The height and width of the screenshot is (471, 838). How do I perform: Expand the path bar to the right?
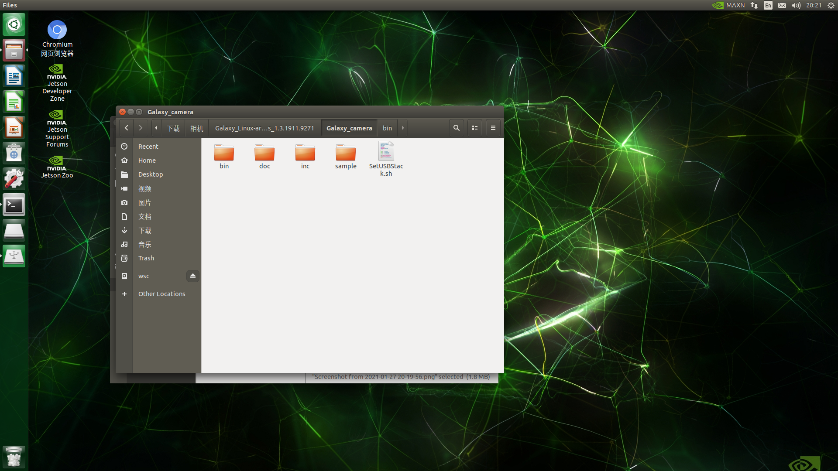coord(403,128)
